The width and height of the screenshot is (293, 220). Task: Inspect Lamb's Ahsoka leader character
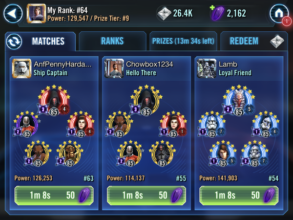tap(239, 101)
